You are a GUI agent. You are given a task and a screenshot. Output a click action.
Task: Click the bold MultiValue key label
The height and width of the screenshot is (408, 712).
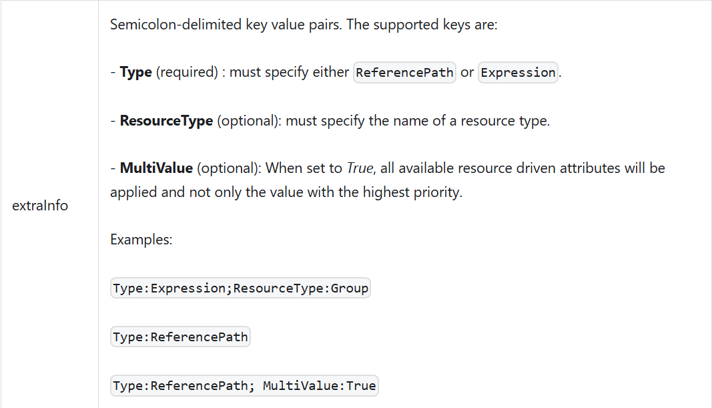click(156, 168)
